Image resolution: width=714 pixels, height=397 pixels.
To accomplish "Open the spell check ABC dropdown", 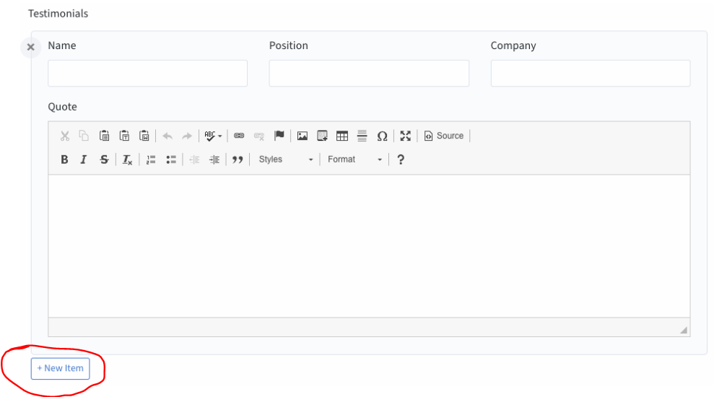I will pyautogui.click(x=213, y=136).
